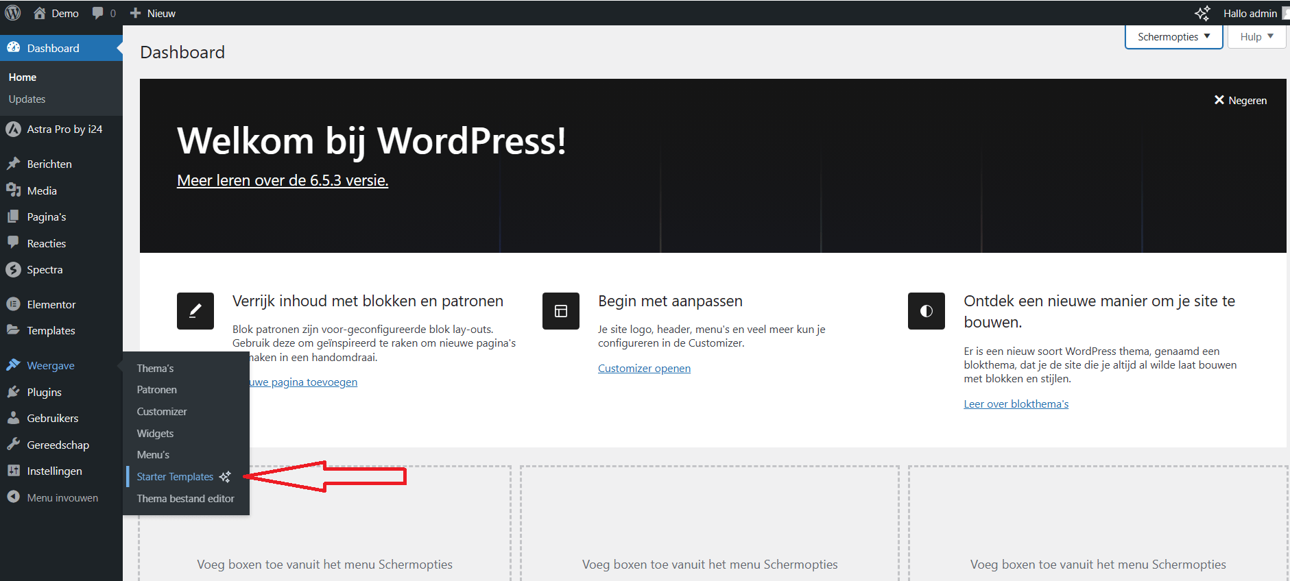Open Dashboard in the sidebar menu

61,48
